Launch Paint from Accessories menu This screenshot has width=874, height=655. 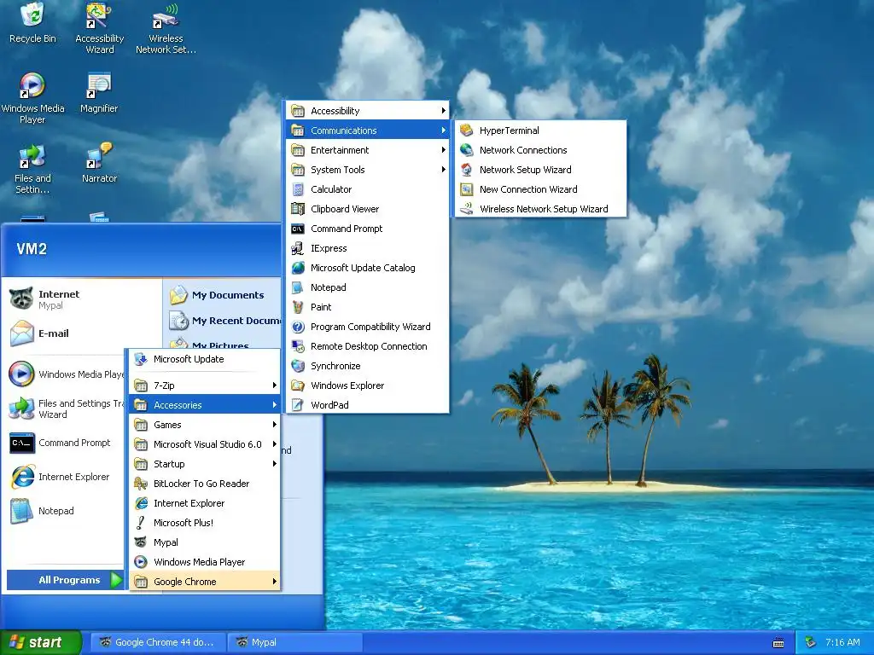367,307
